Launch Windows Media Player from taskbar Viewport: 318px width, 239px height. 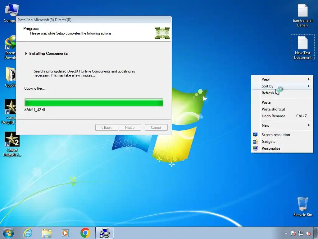tap(66, 233)
